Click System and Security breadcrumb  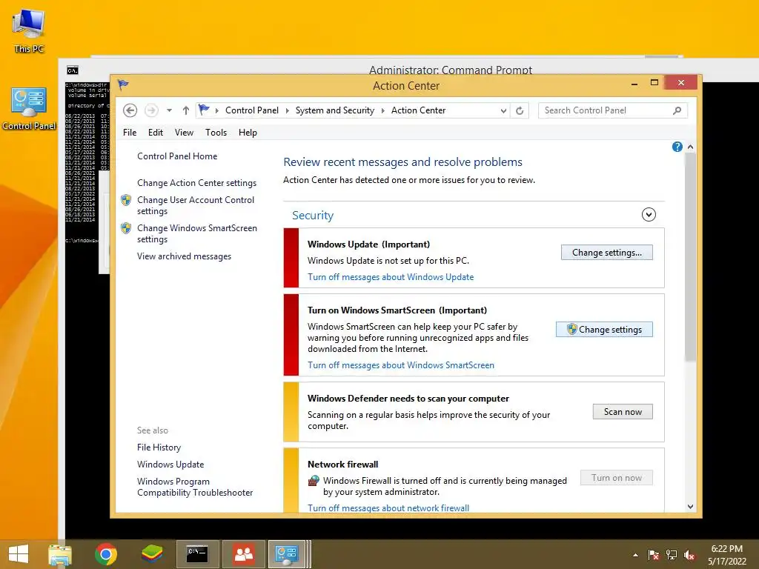(x=335, y=110)
